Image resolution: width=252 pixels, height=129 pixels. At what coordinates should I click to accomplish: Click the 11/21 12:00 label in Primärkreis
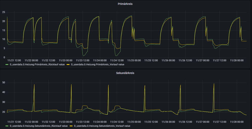(x=14, y=60)
